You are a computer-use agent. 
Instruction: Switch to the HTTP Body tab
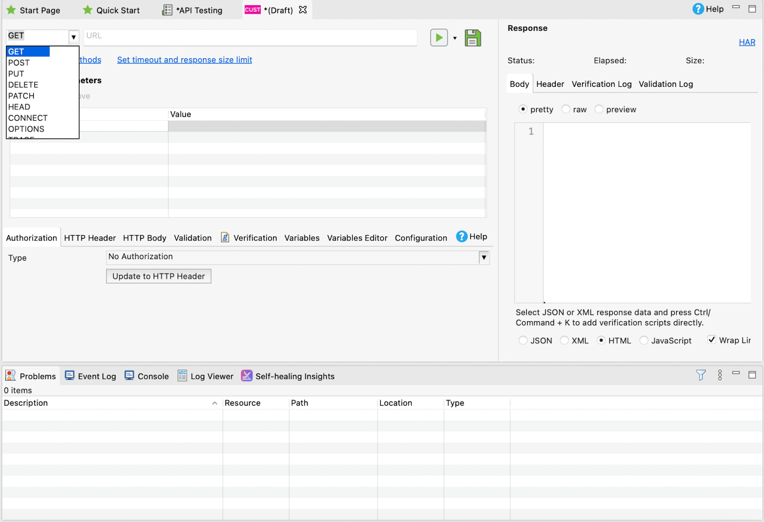point(144,238)
